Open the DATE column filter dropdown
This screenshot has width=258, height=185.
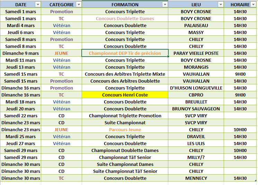click(x=37, y=5)
